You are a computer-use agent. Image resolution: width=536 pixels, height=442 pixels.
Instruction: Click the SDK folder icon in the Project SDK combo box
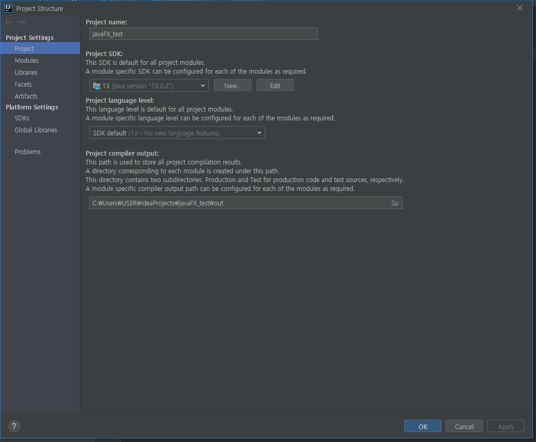pyautogui.click(x=97, y=86)
